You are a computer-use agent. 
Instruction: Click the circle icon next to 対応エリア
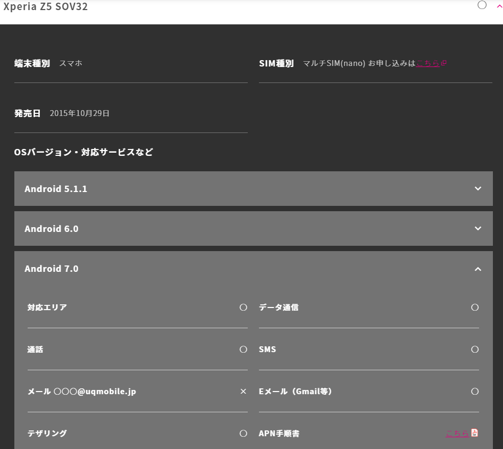244,307
